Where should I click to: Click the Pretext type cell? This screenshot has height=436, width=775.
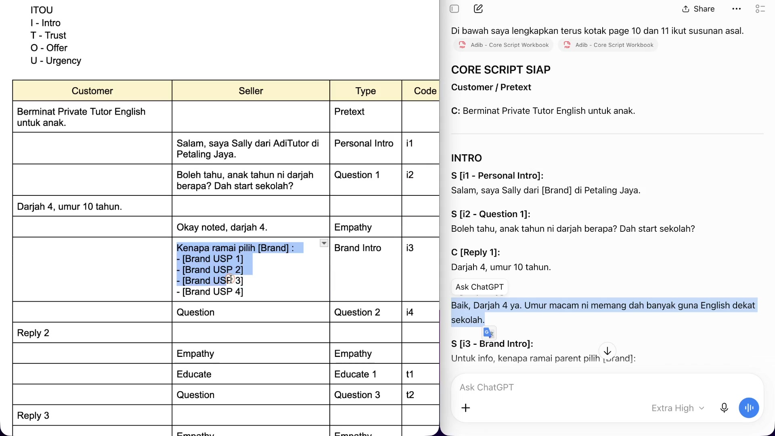[x=366, y=117]
